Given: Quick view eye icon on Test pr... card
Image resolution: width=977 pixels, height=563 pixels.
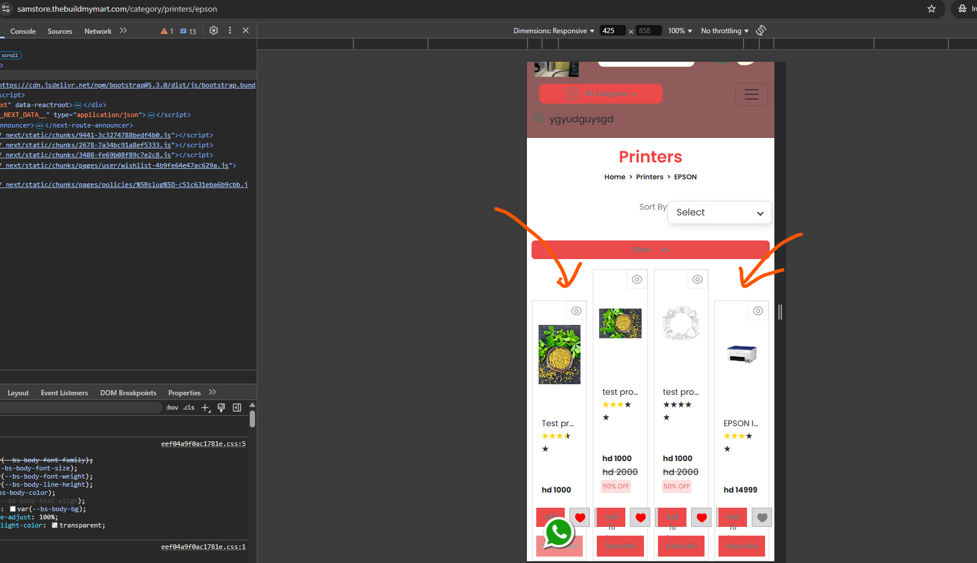Looking at the screenshot, I should point(576,311).
